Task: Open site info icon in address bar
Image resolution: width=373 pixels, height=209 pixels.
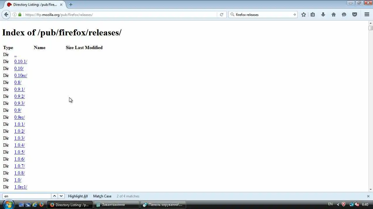Action: pyautogui.click(x=14, y=15)
